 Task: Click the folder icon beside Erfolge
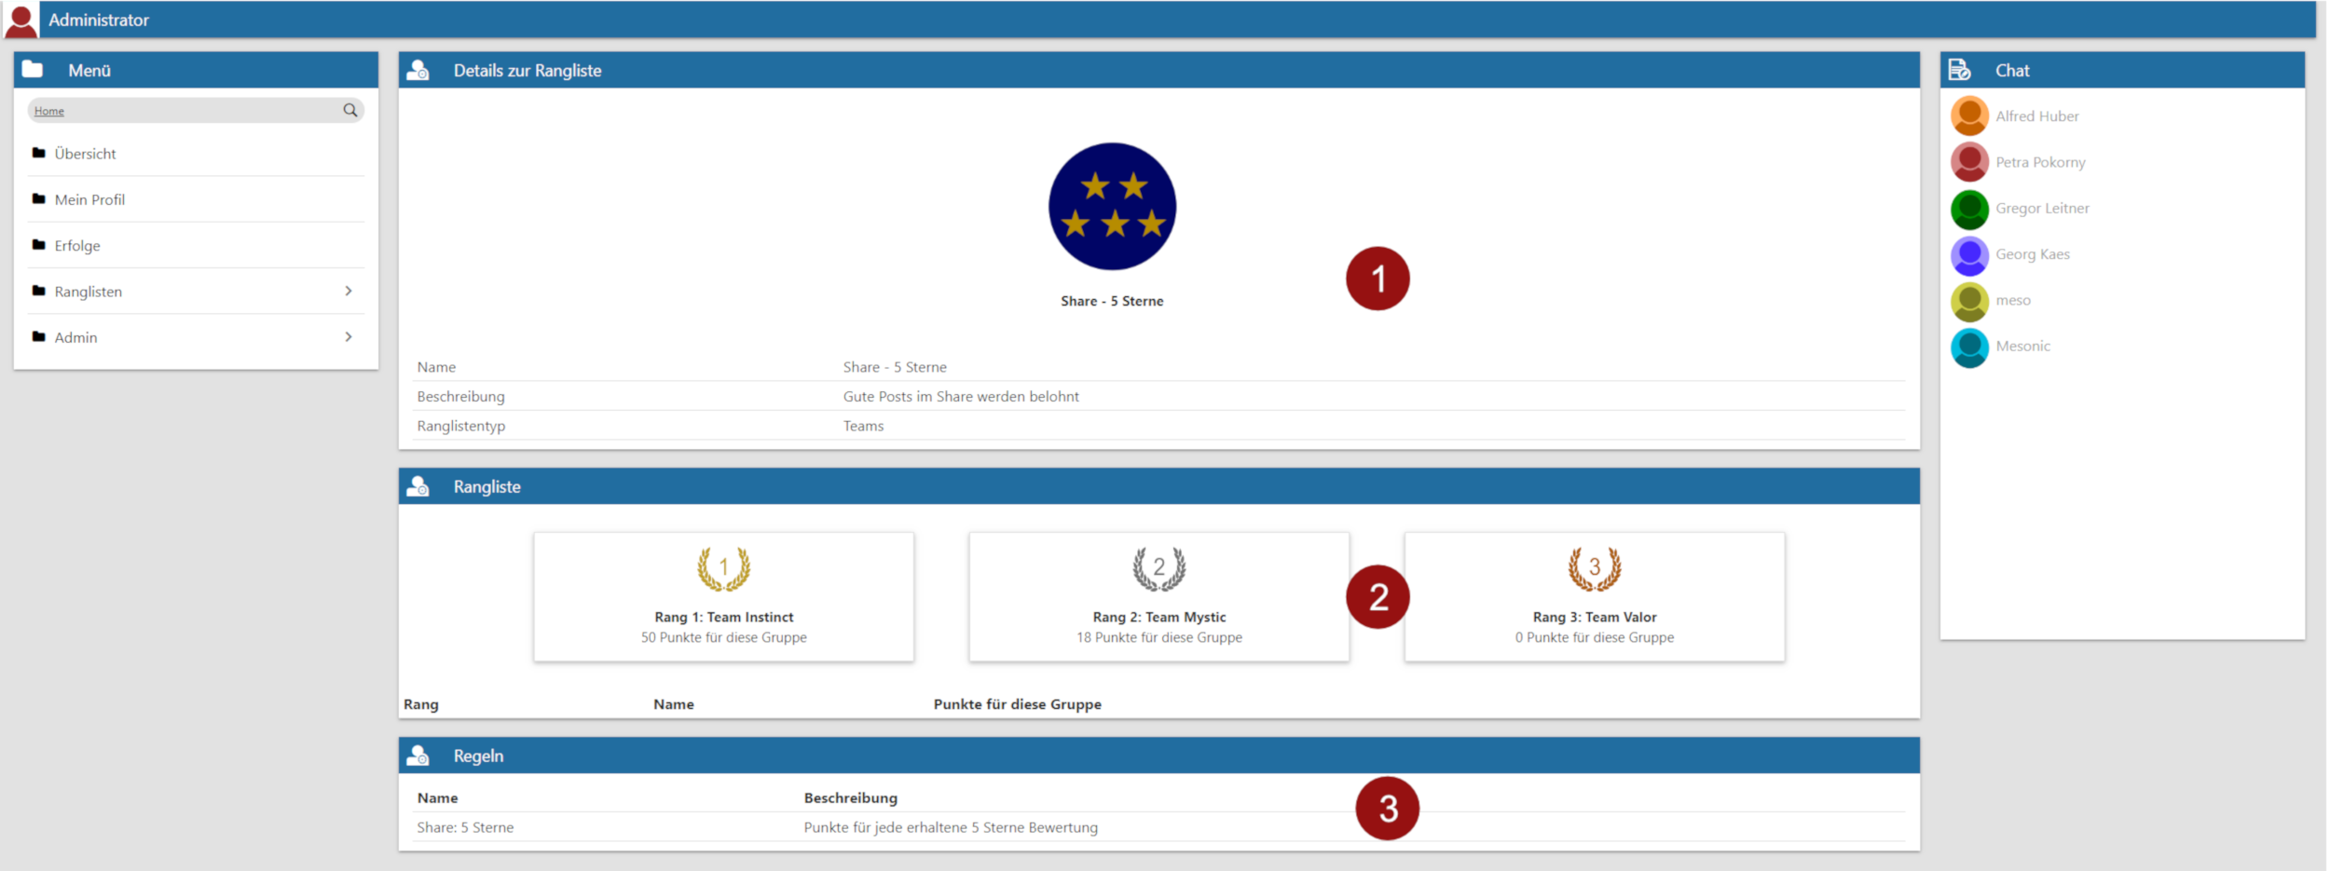38,245
